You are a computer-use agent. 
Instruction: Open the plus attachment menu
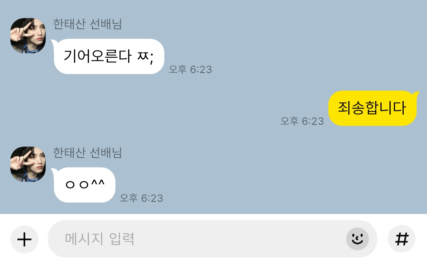pyautogui.click(x=24, y=239)
